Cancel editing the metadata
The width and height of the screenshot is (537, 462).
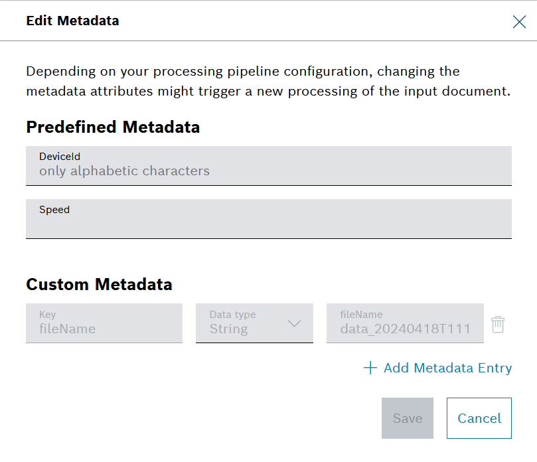pyautogui.click(x=479, y=418)
